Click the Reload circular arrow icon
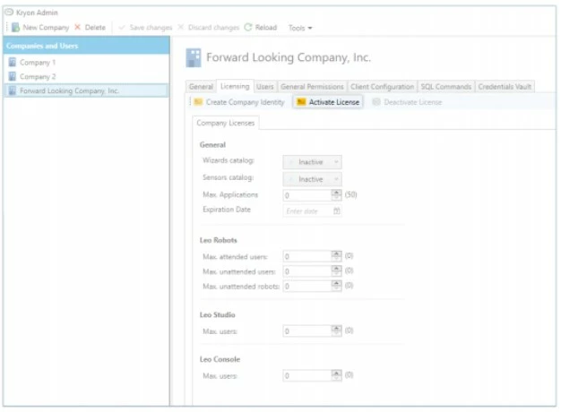The height and width of the screenshot is (412, 561). click(248, 27)
